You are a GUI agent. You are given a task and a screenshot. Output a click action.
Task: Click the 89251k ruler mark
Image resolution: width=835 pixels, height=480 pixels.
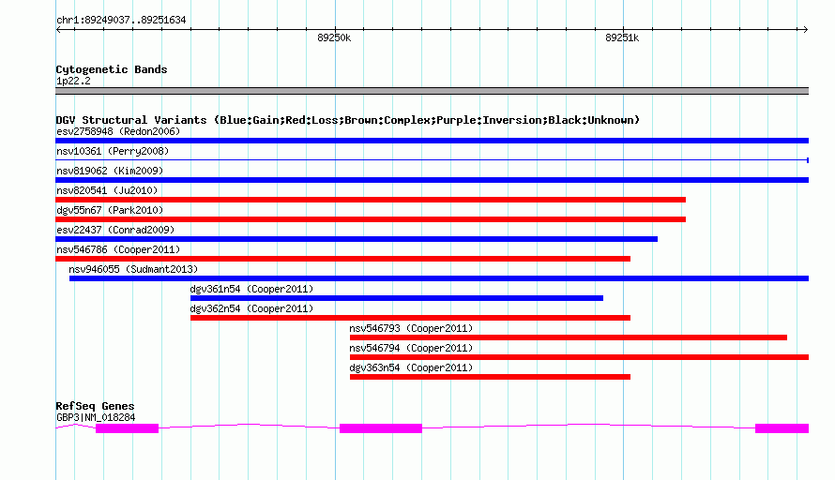[x=622, y=37]
